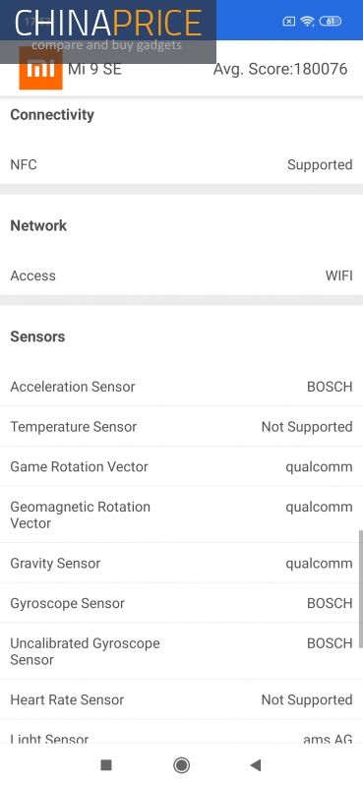Select the Gravity Sensor row

[181, 563]
